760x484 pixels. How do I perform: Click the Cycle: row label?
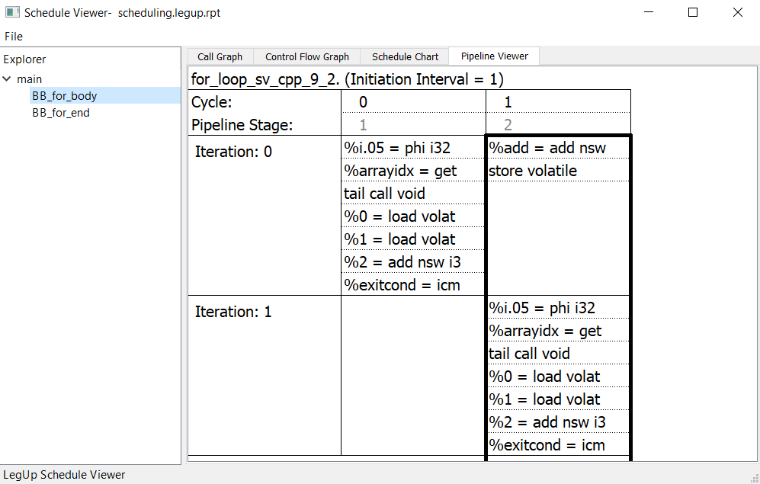click(212, 102)
